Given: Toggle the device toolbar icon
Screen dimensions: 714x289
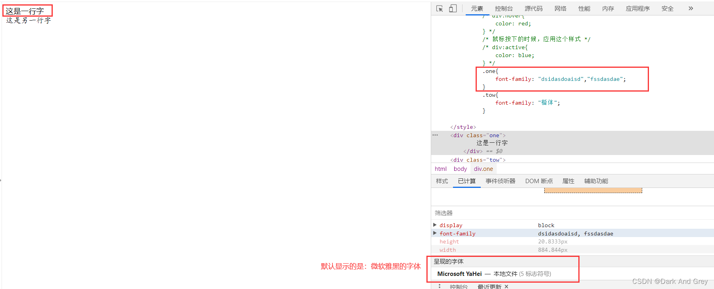Looking at the screenshot, I should pos(453,8).
